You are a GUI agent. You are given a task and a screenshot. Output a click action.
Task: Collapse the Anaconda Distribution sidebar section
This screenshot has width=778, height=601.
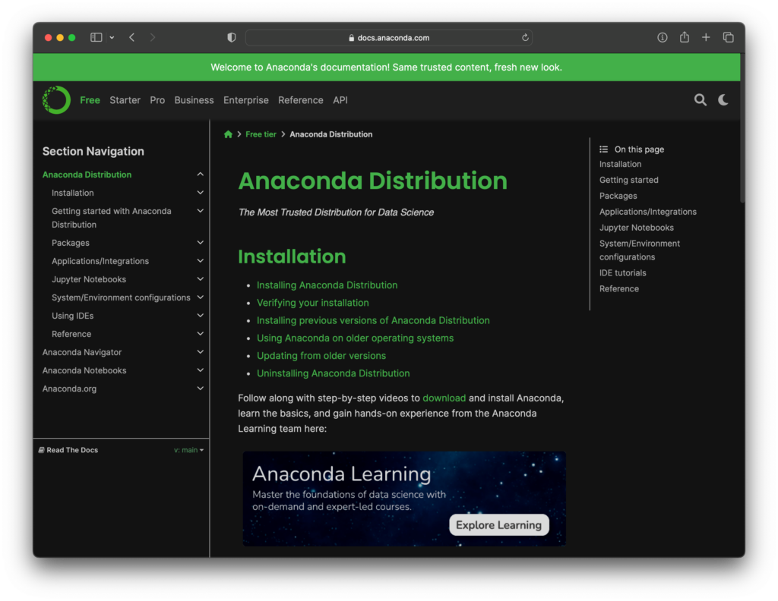tap(200, 175)
